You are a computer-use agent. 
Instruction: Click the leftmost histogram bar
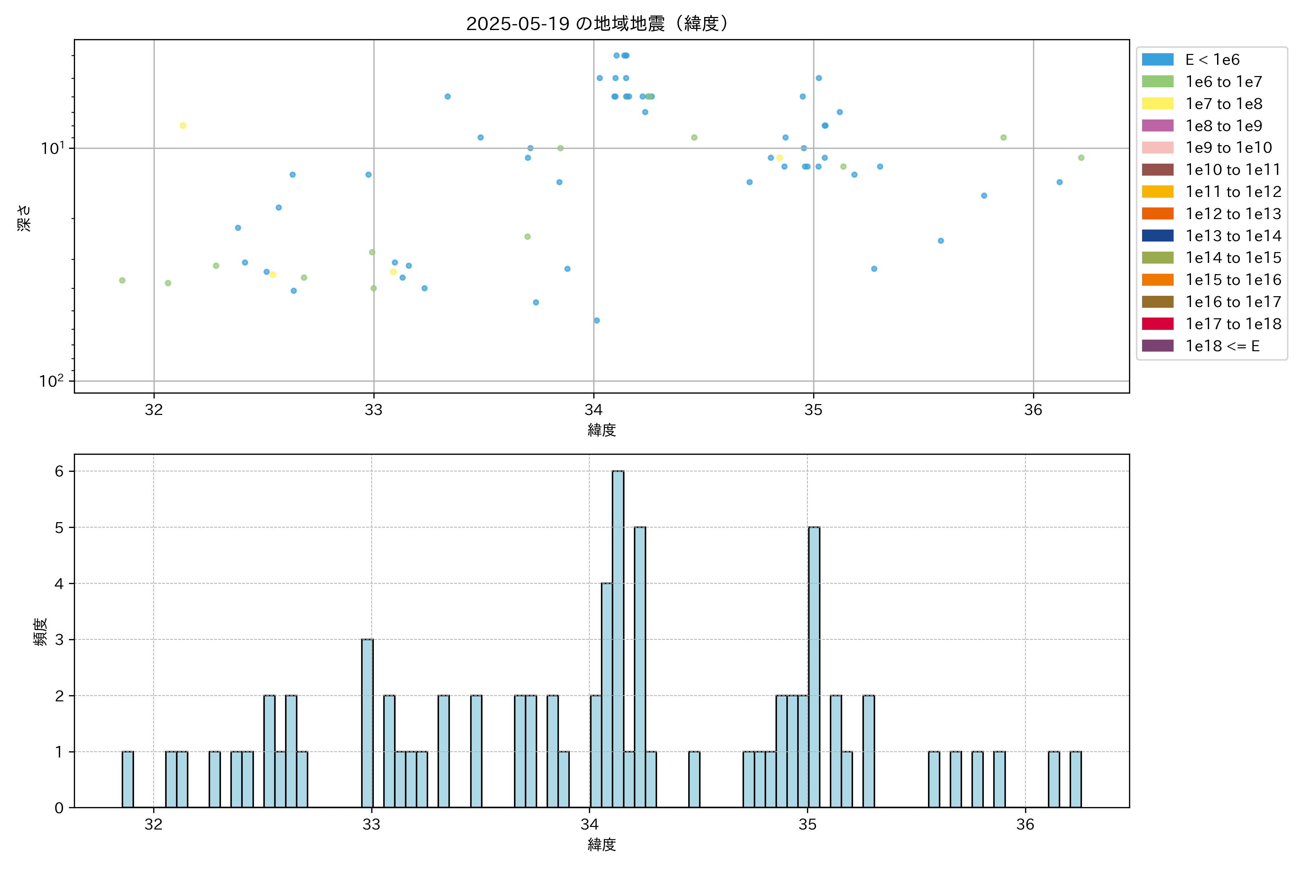(x=128, y=779)
